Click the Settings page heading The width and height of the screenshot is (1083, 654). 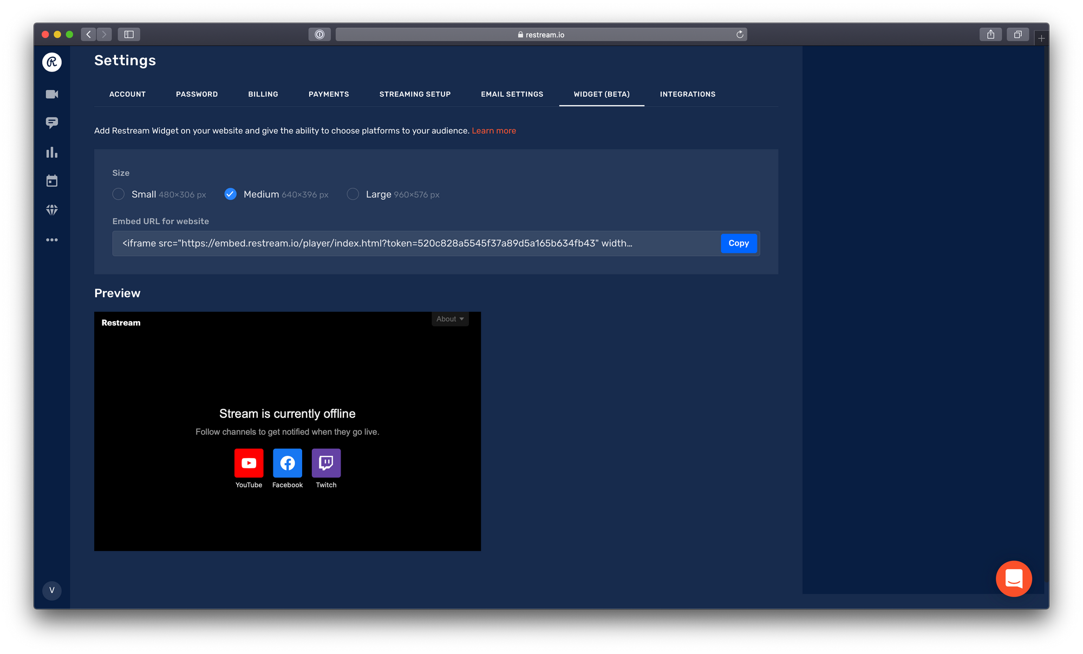coord(125,60)
